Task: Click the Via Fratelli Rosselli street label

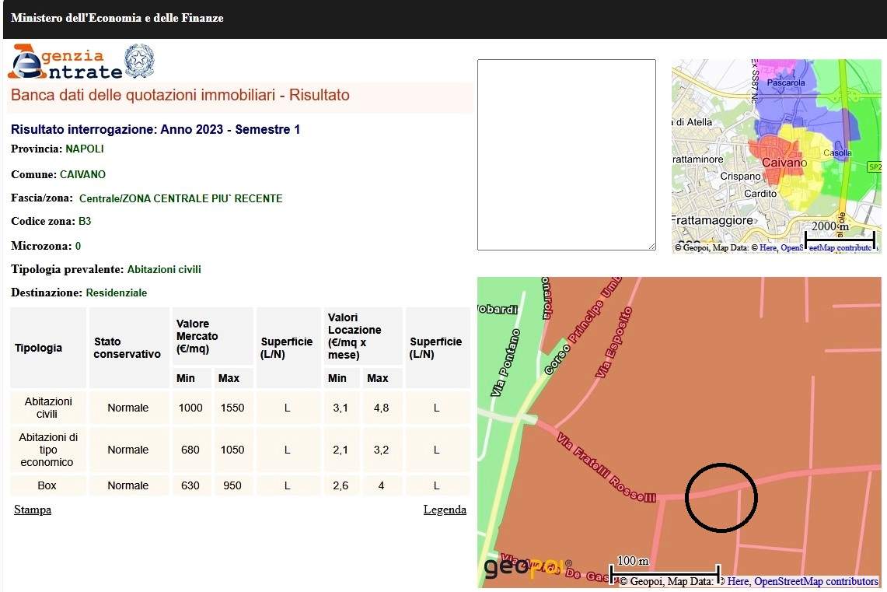Action: coord(606,467)
